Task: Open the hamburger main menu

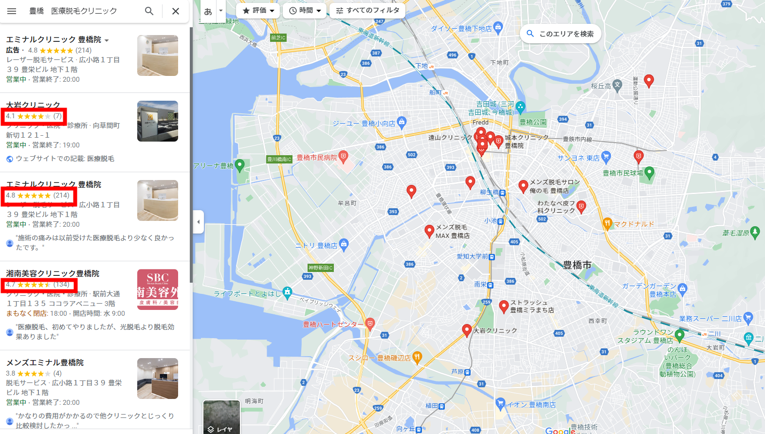Action: (x=12, y=11)
